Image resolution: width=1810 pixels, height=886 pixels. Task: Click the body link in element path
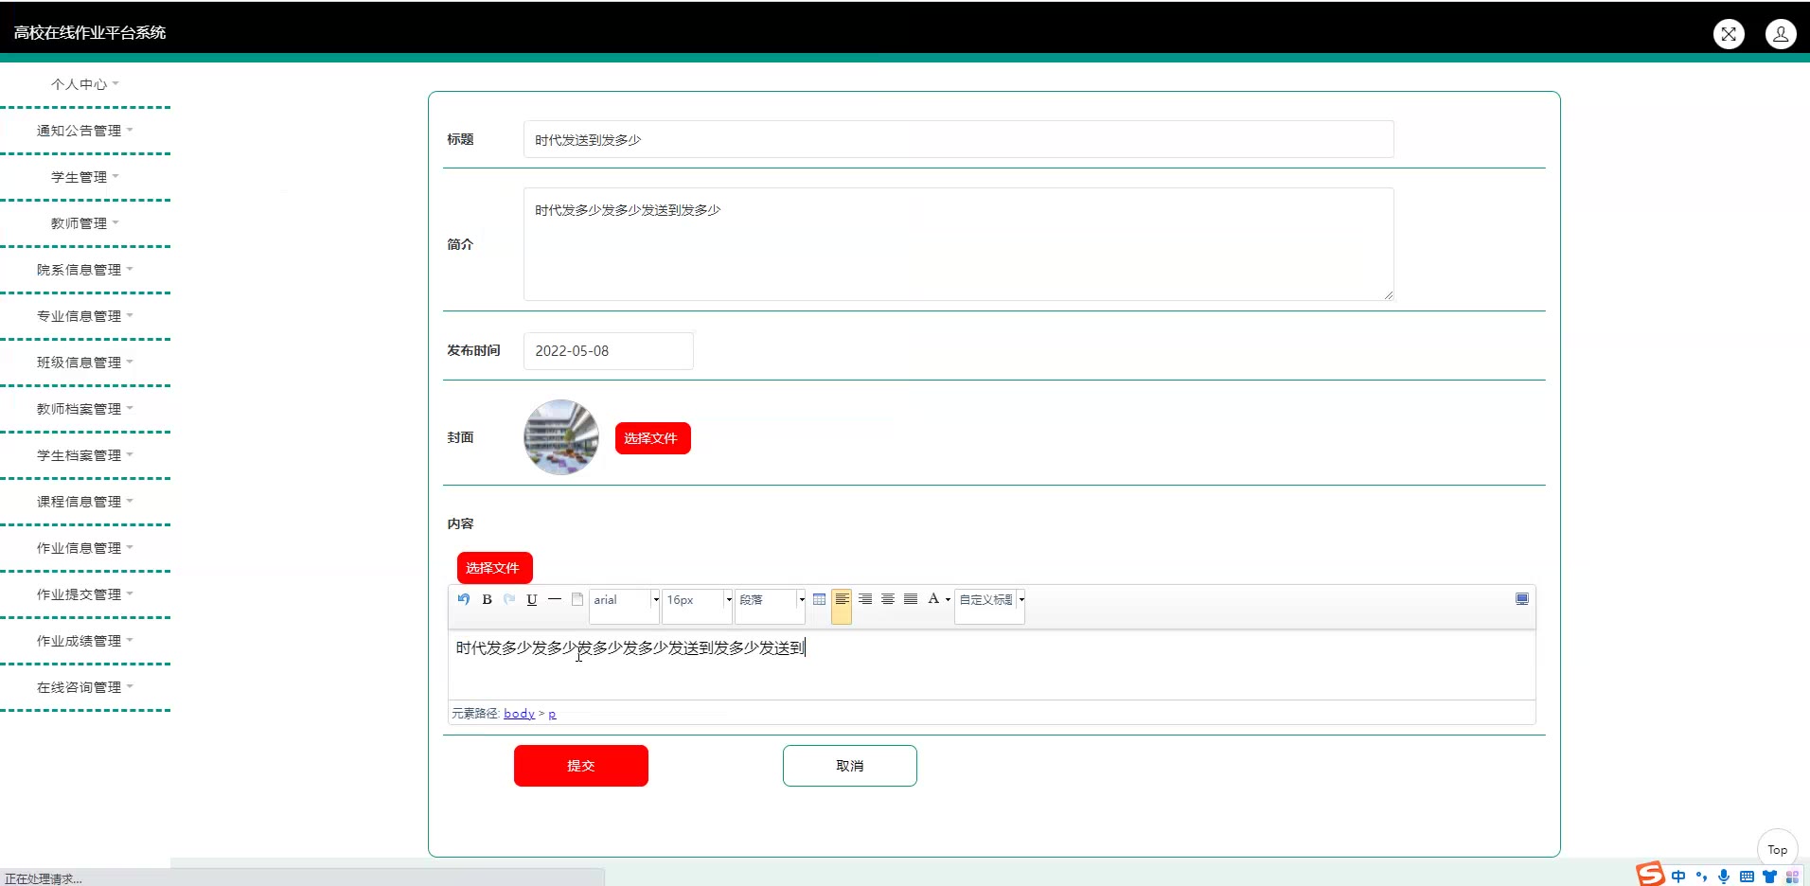click(x=519, y=714)
